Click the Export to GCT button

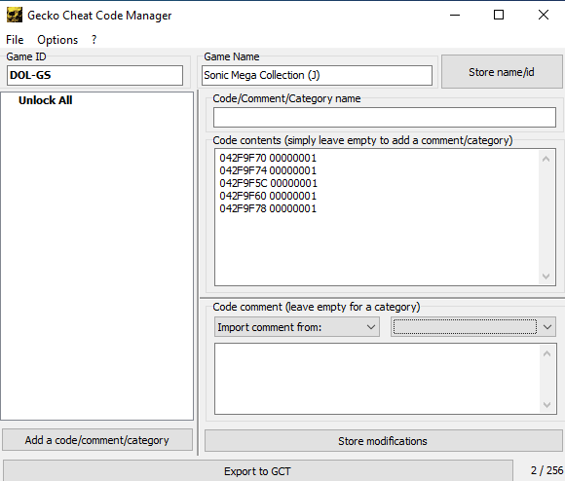pos(257,471)
